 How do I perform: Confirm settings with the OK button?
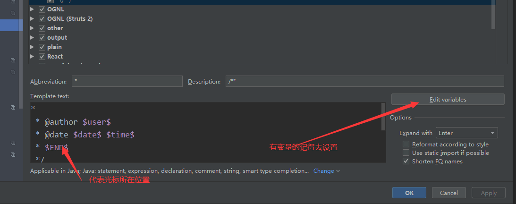coord(409,193)
